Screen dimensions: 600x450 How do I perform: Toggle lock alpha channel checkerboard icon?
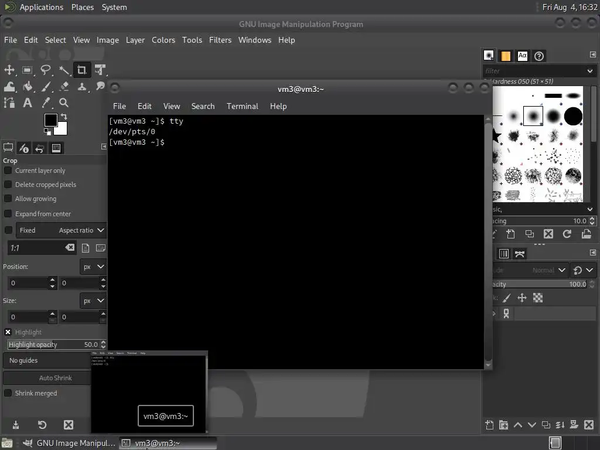pyautogui.click(x=538, y=298)
